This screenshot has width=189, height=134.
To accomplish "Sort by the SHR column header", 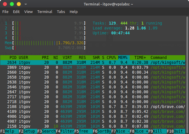I will click(x=96, y=57).
